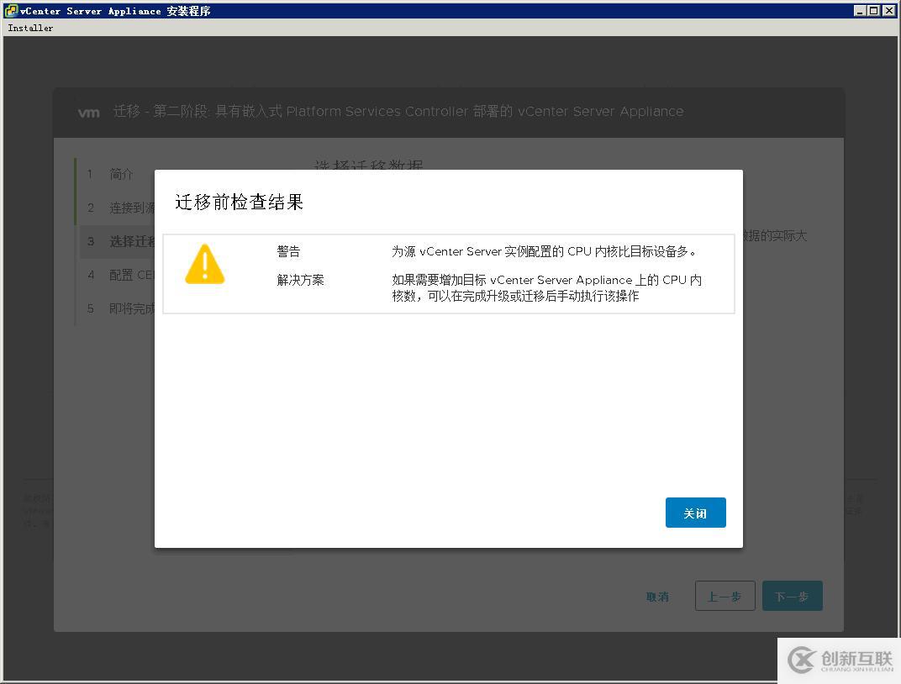
Task: Select wizard step 4 配置 CEIP
Action: [x=115, y=275]
